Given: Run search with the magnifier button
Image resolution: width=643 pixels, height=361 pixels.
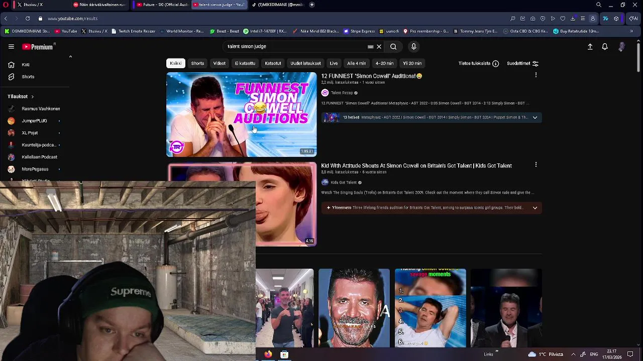Looking at the screenshot, I should [x=393, y=47].
